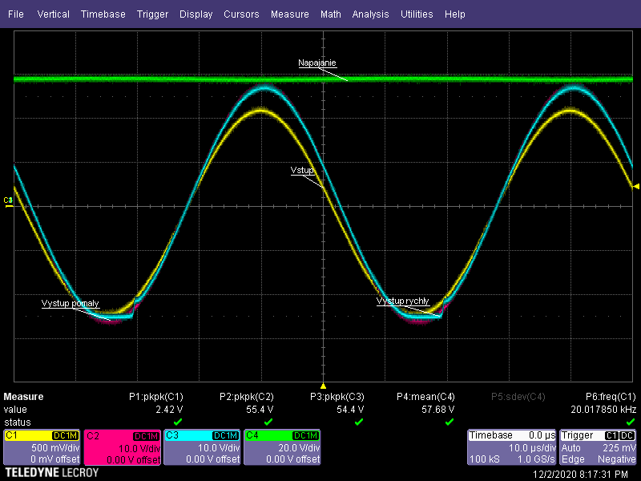This screenshot has width=641, height=481.
Task: Open the Cursors menu
Action: (x=241, y=14)
